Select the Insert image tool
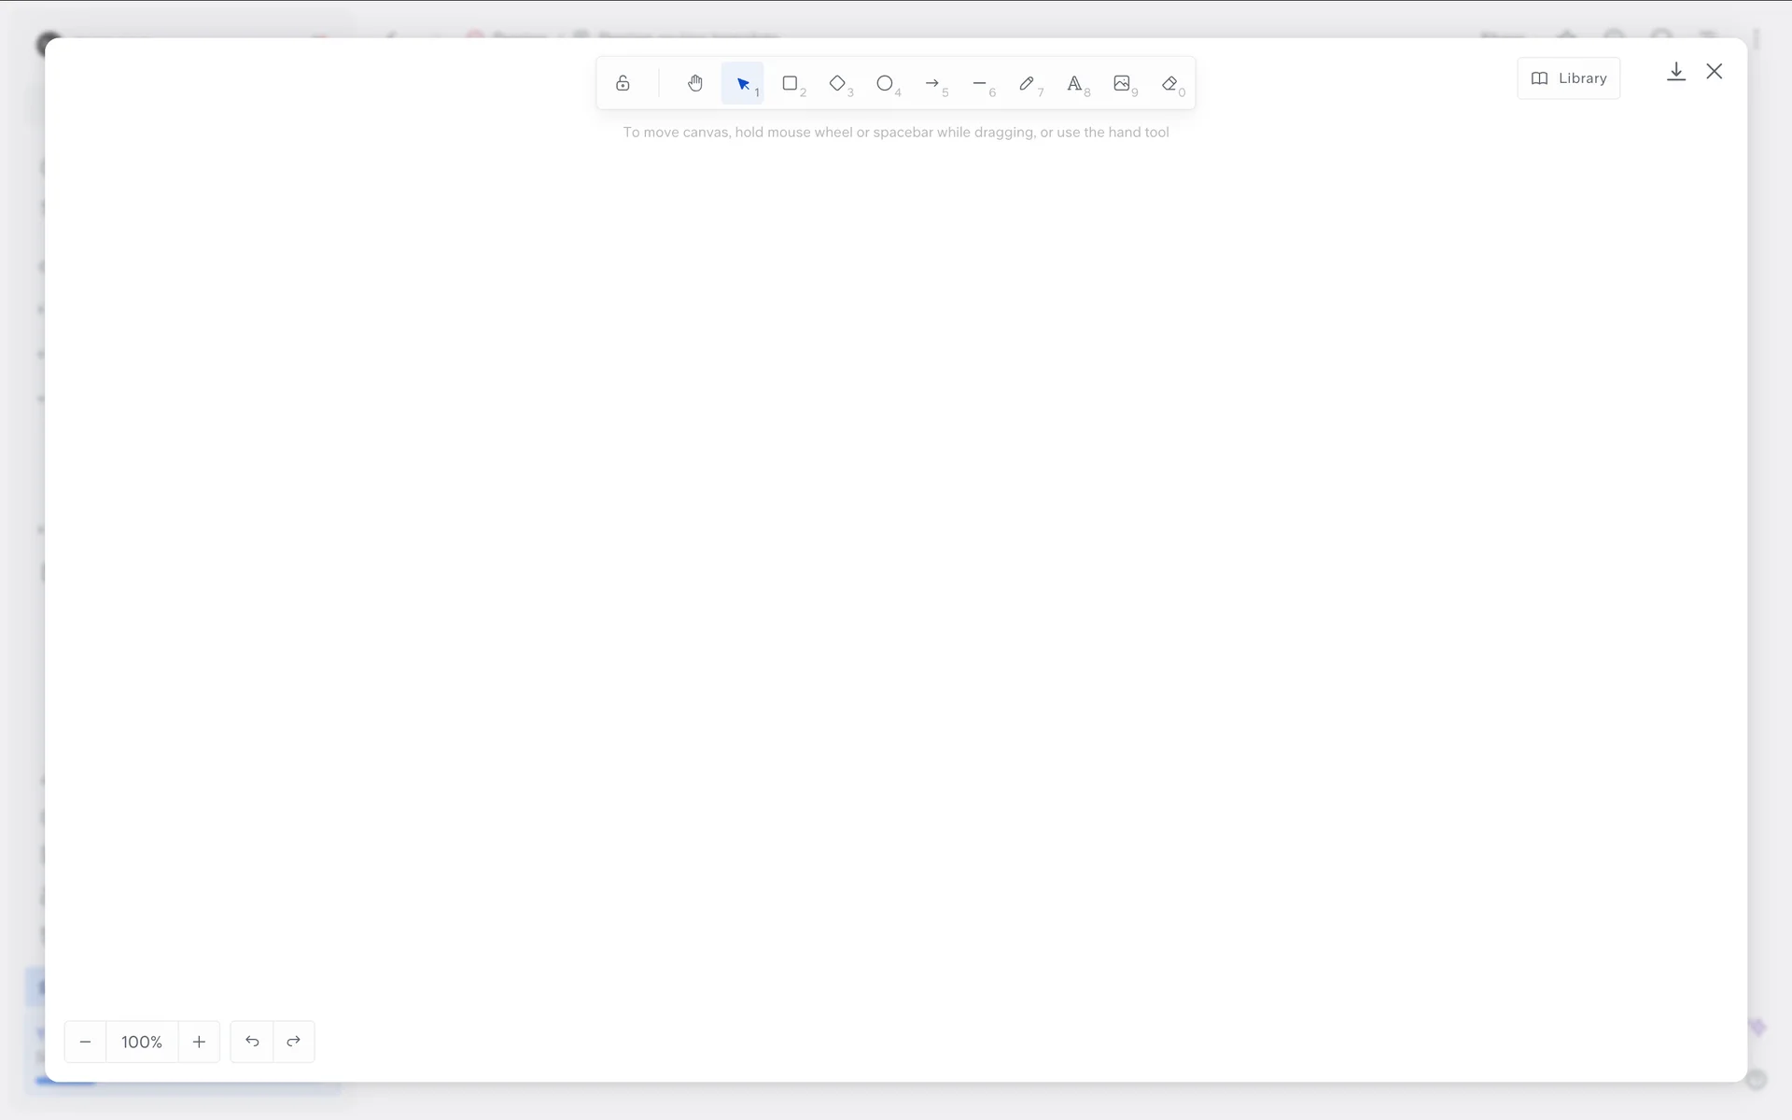 tap(1122, 84)
